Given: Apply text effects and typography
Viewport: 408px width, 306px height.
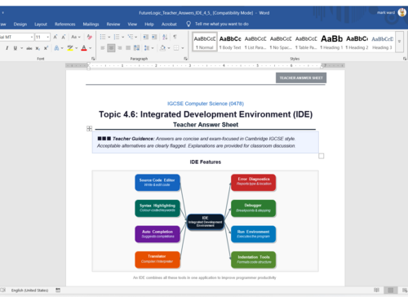Looking at the screenshot, I should (56, 48).
